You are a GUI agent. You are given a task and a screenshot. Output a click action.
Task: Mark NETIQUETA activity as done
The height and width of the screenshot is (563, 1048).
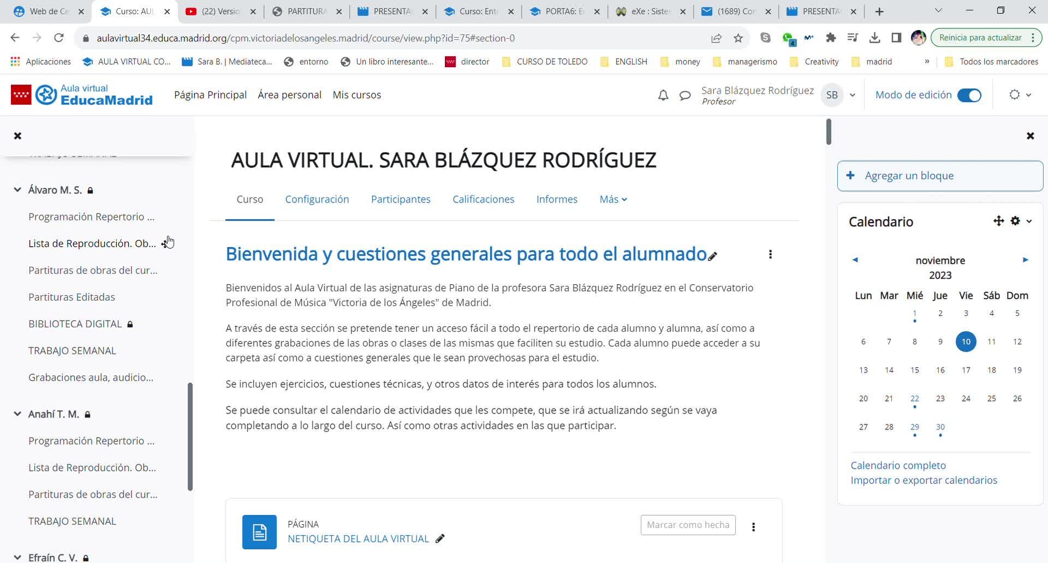tap(688, 525)
